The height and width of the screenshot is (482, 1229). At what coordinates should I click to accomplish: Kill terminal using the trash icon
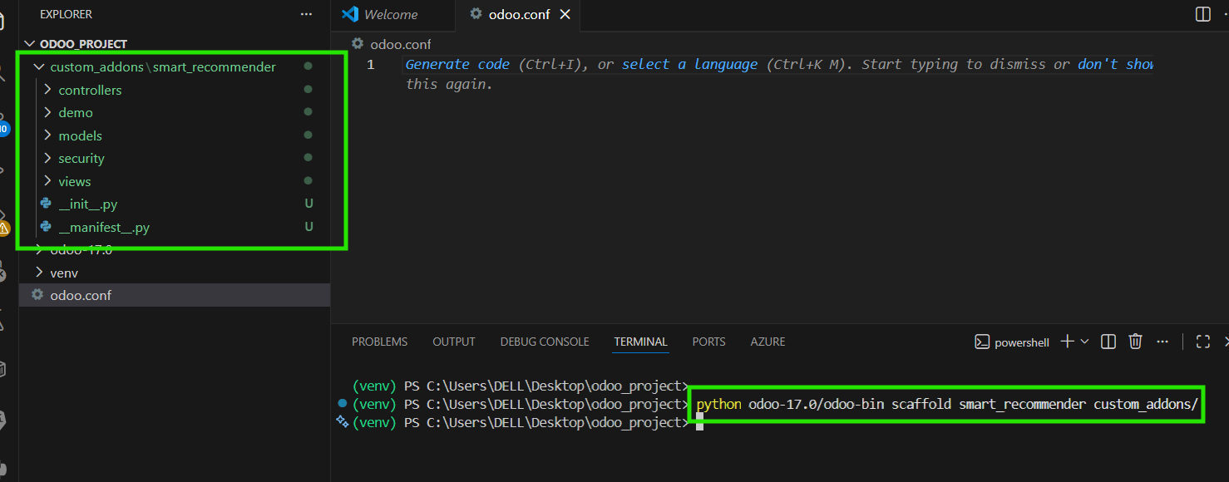pos(1135,342)
